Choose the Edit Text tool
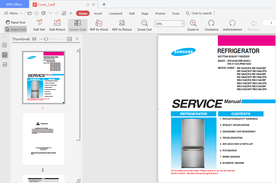The width and height of the screenshot is (276, 183). [x=39, y=25]
